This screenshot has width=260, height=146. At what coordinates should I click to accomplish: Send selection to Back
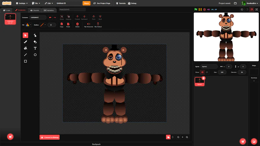tap(100, 17)
